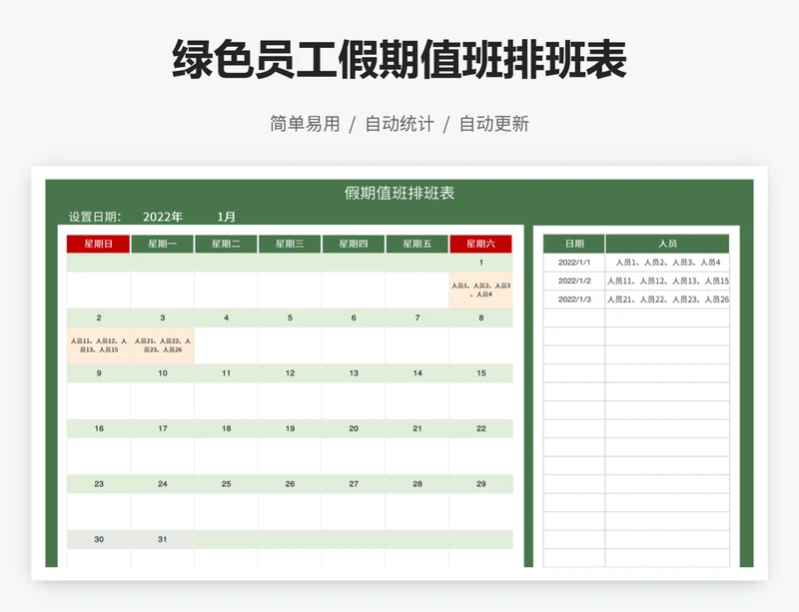Click duty cell starting with 人员21 in calendar
Image resolution: width=799 pixels, height=612 pixels.
coord(162,345)
